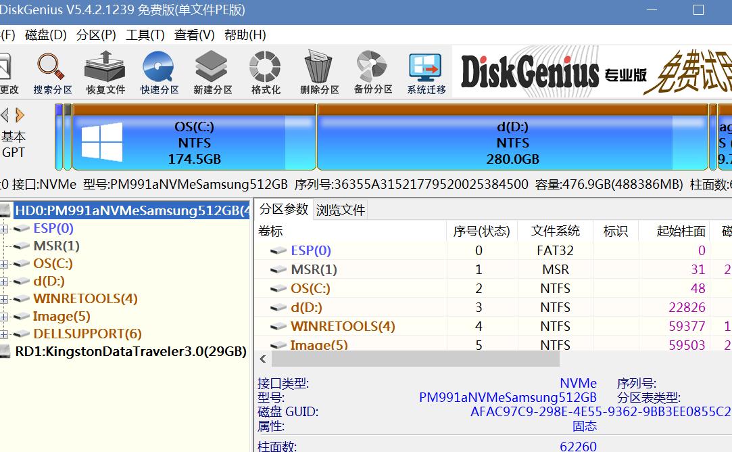The image size is (732, 452).
Task: Select WINRETOOLS(4) in the tree
Action: click(85, 298)
